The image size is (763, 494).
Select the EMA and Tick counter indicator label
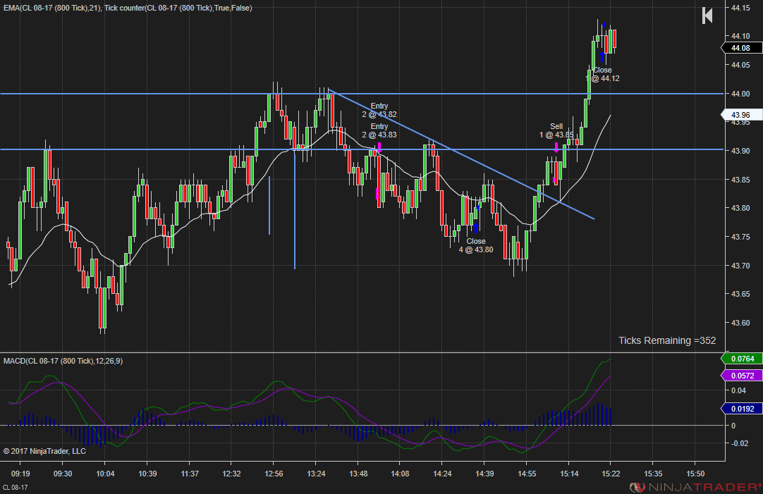pos(128,8)
